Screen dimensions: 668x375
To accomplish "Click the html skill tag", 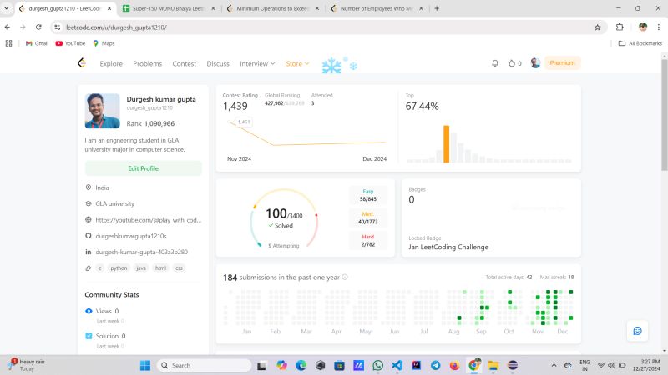I will (x=160, y=267).
